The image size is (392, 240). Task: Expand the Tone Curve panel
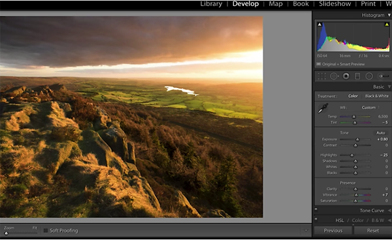point(389,211)
